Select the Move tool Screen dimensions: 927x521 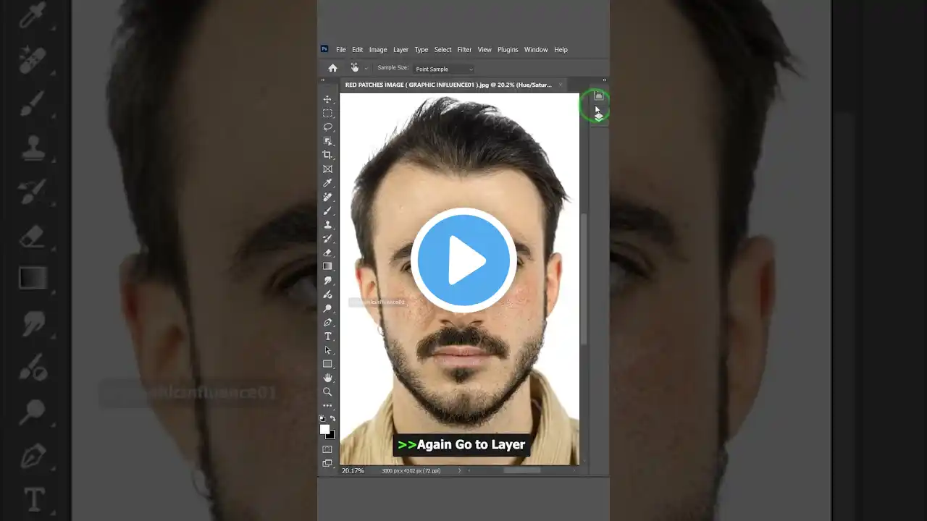click(327, 99)
